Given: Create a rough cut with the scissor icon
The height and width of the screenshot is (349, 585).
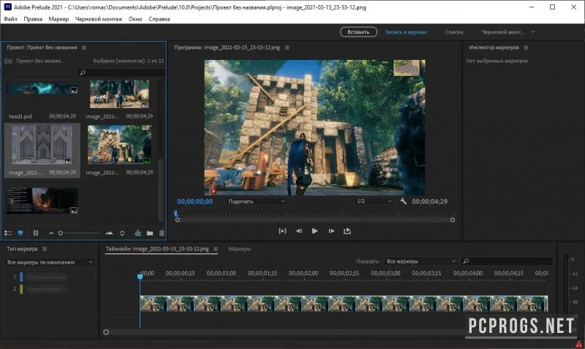Looking at the screenshot, I should coord(137,233).
